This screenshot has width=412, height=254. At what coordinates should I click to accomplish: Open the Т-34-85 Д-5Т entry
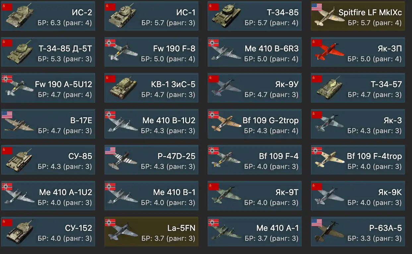[x=48, y=52]
